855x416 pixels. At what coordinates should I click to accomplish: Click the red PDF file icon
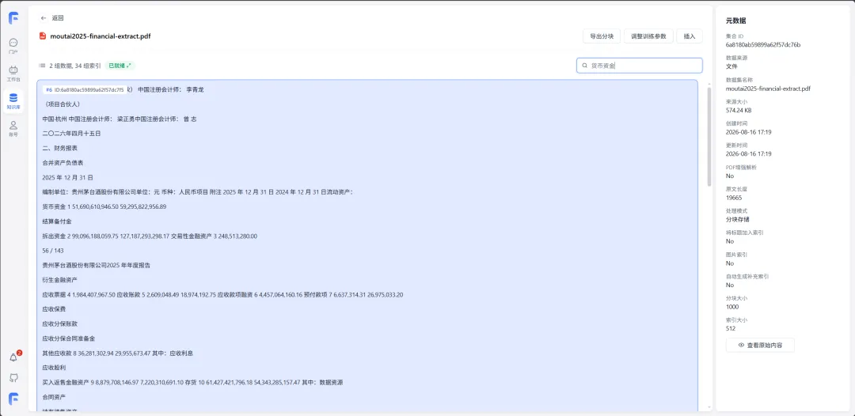click(x=43, y=36)
